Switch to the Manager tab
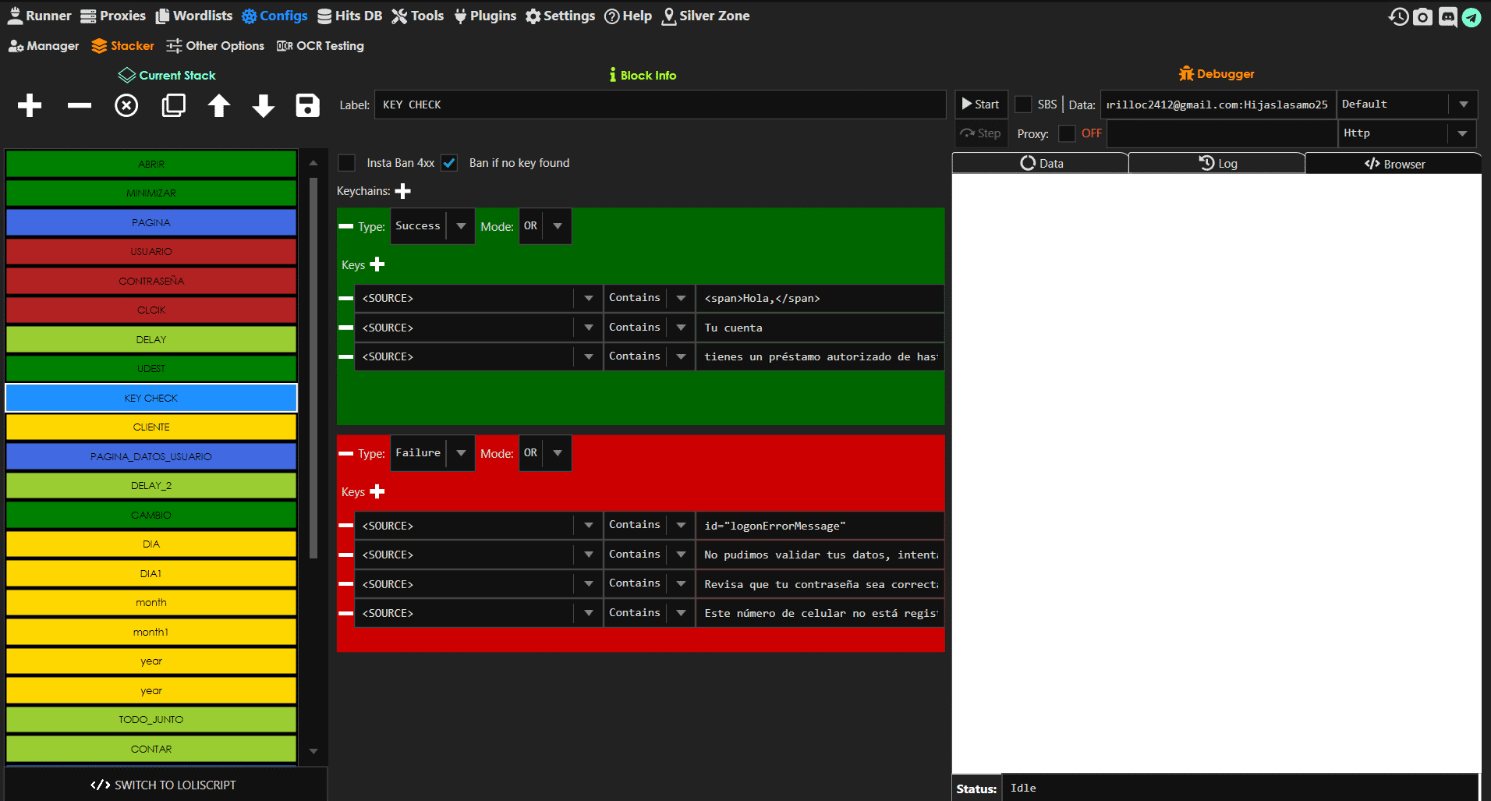1491x801 pixels. click(44, 46)
